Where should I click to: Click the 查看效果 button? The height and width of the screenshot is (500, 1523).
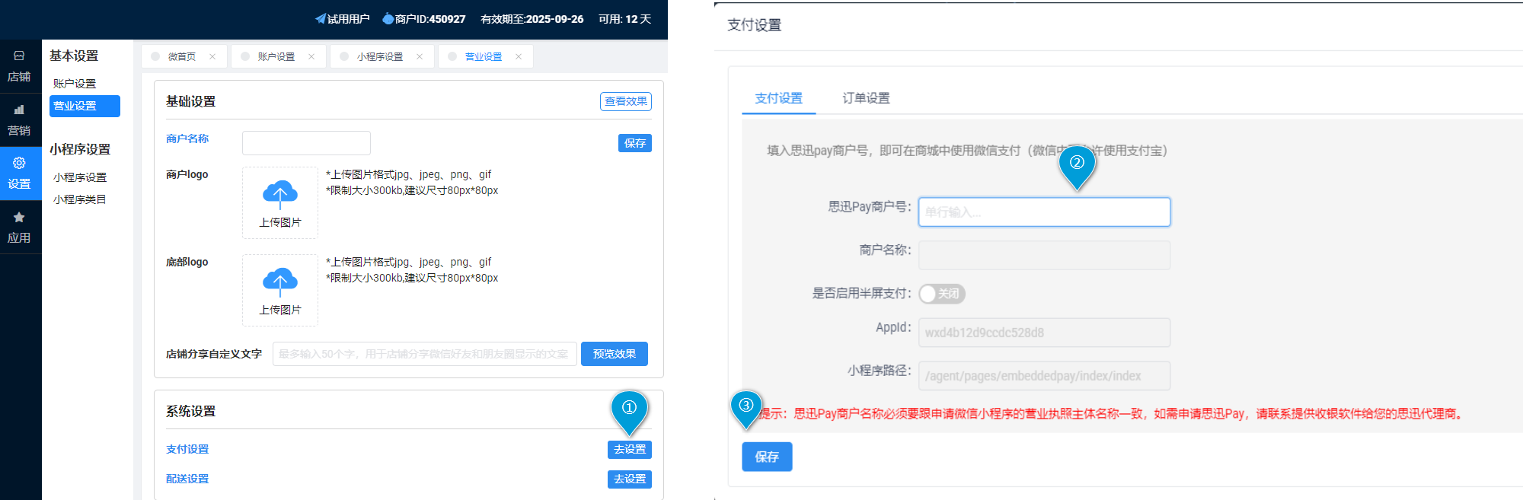click(x=626, y=101)
